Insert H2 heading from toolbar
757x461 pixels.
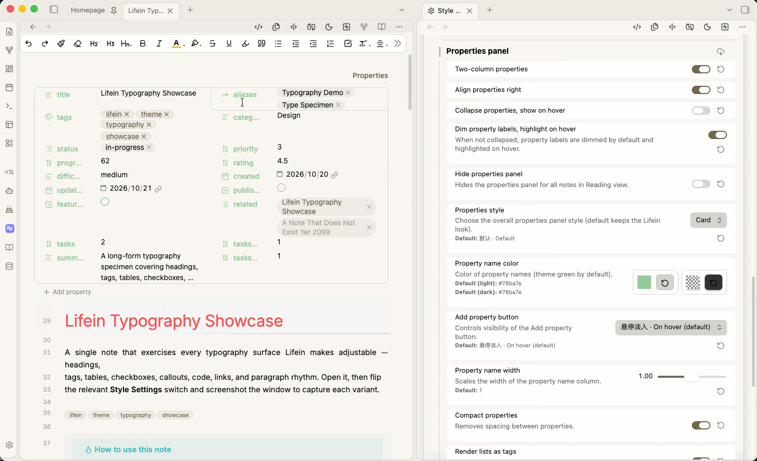(94, 44)
